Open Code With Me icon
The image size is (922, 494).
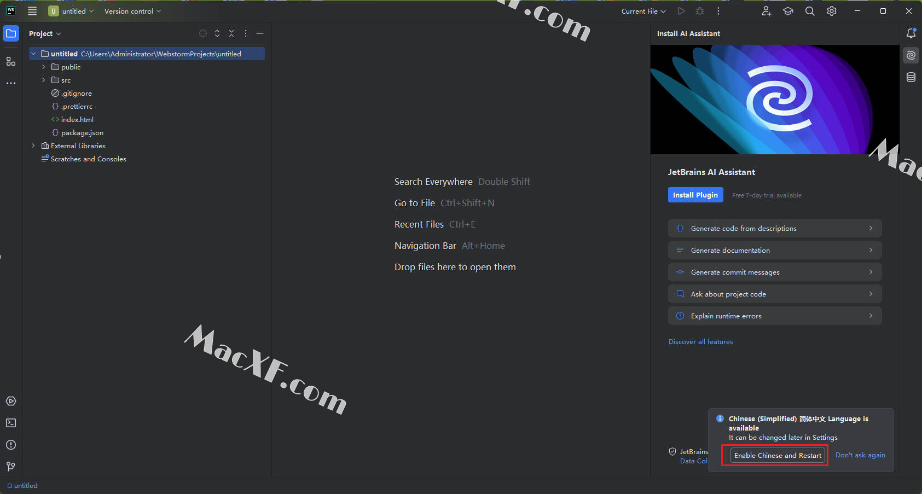[767, 11]
